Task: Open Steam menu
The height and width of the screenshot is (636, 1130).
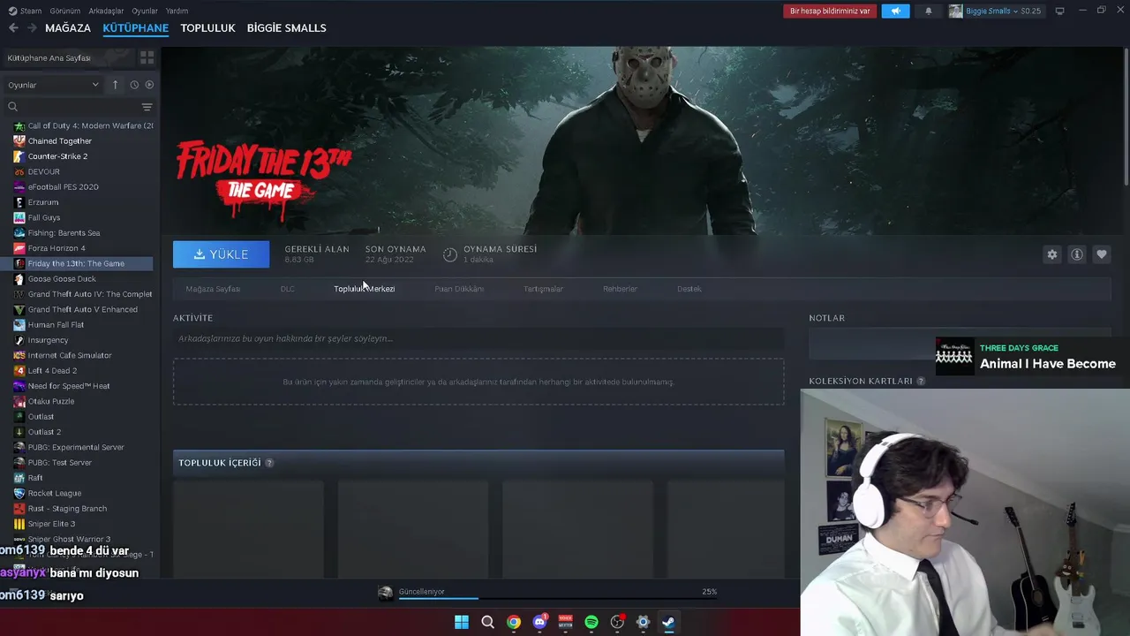Action: pyautogui.click(x=25, y=11)
